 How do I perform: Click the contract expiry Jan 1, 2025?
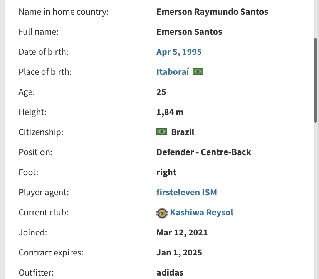pyautogui.click(x=179, y=252)
